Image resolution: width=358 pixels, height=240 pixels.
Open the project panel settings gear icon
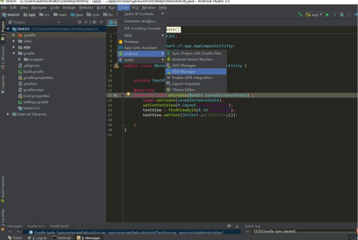(x=94, y=22)
